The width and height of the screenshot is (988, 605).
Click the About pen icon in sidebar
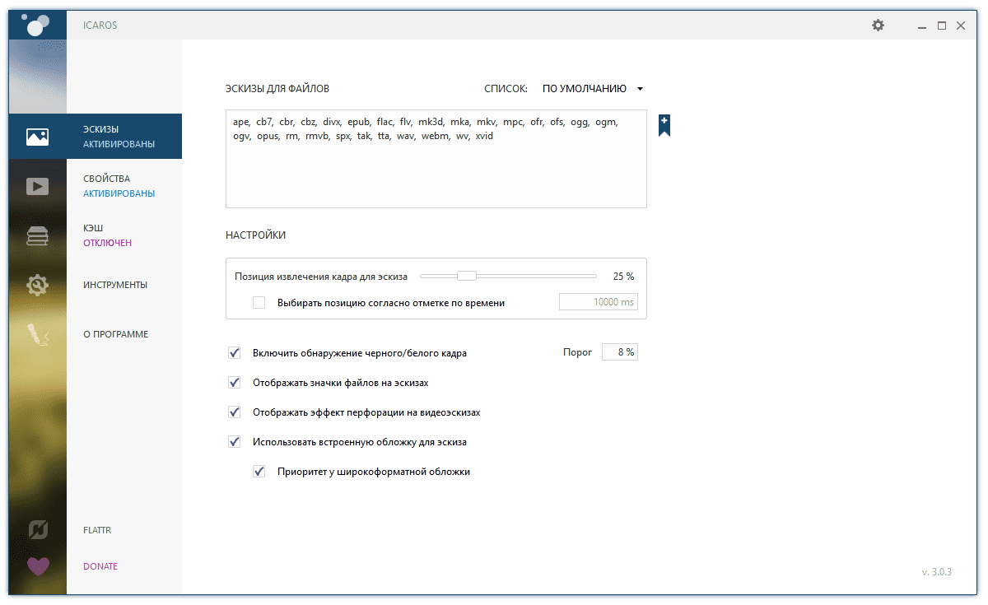37,334
